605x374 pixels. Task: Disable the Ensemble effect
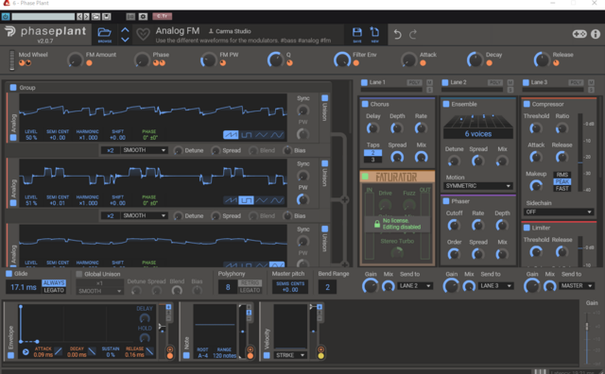tap(446, 104)
